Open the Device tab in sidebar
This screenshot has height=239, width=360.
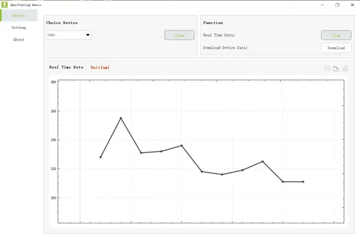19,16
